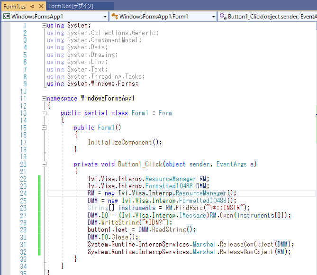Click on 'InitializeComponent();' call
Image resolution: width=317 pixels, height=275 pixels.
(125, 142)
